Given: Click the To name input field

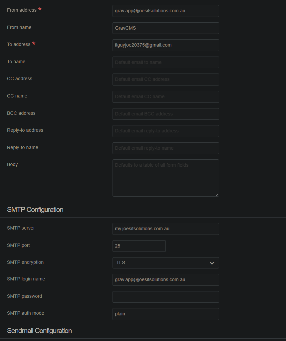Looking at the screenshot, I should (165, 63).
